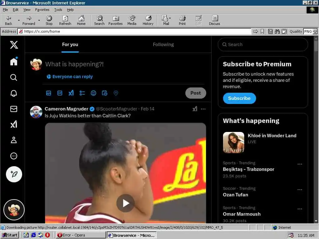The image size is (319, 239).
Task: Add a GIF to the post
Action: (x=60, y=93)
